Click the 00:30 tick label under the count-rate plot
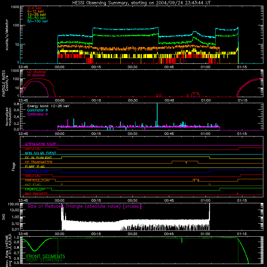This screenshot has width=267, height=267. click(x=132, y=67)
